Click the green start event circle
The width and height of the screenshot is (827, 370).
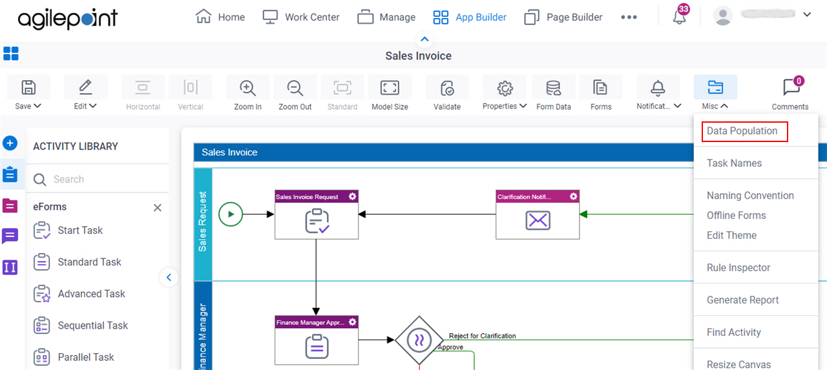tap(231, 214)
